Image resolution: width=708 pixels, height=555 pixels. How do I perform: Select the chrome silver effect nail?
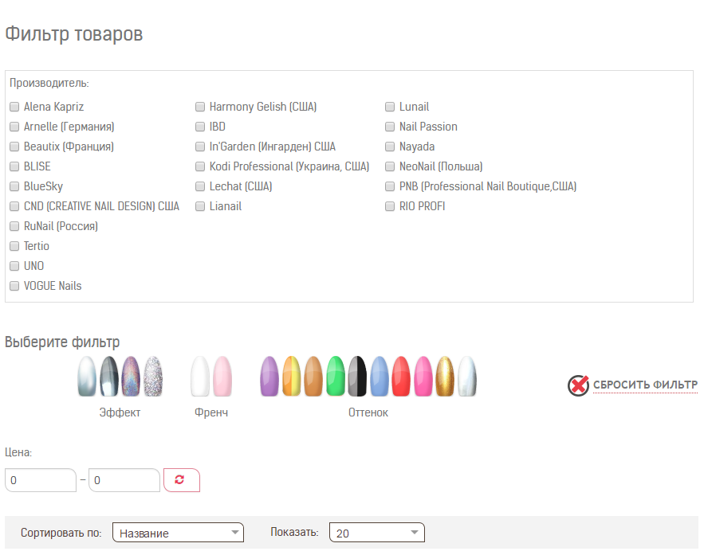[87, 377]
